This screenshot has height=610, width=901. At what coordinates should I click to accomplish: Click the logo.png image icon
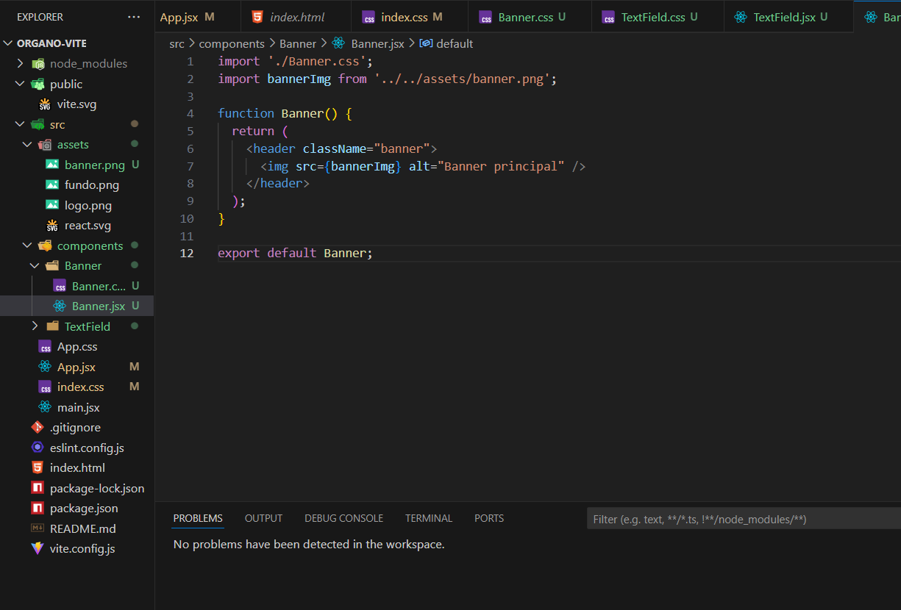coord(52,205)
